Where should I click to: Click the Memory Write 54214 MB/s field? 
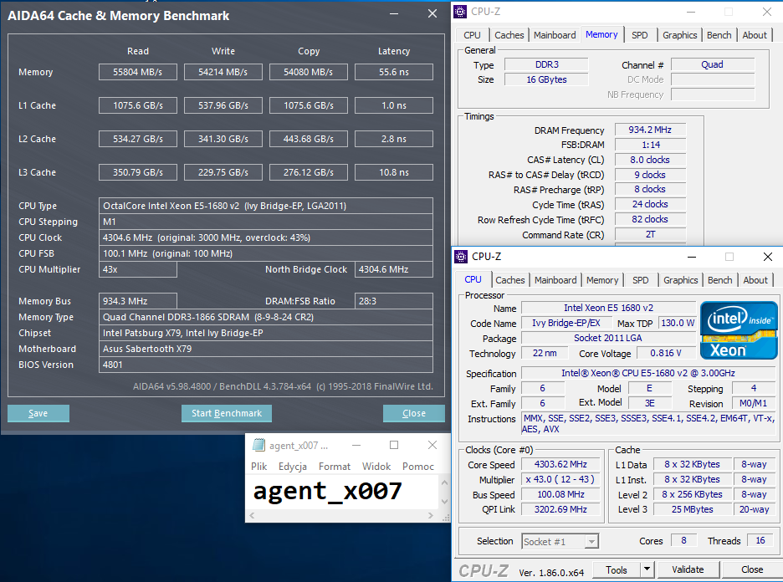click(x=223, y=72)
